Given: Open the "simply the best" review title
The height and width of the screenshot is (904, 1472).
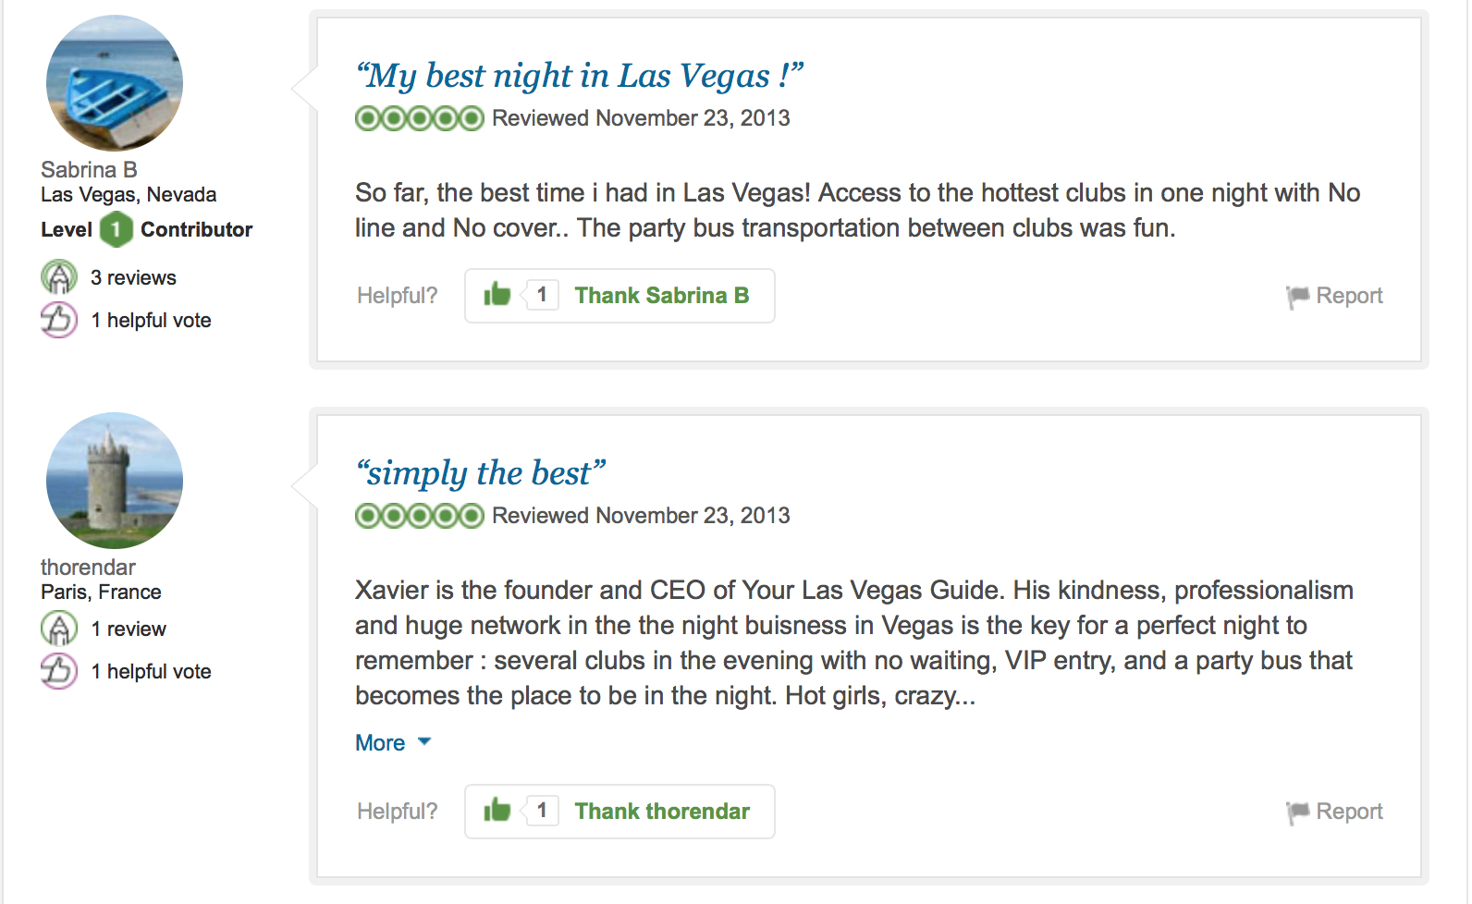Looking at the screenshot, I should click(x=481, y=473).
